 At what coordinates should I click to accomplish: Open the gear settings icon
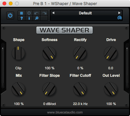(29, 13)
